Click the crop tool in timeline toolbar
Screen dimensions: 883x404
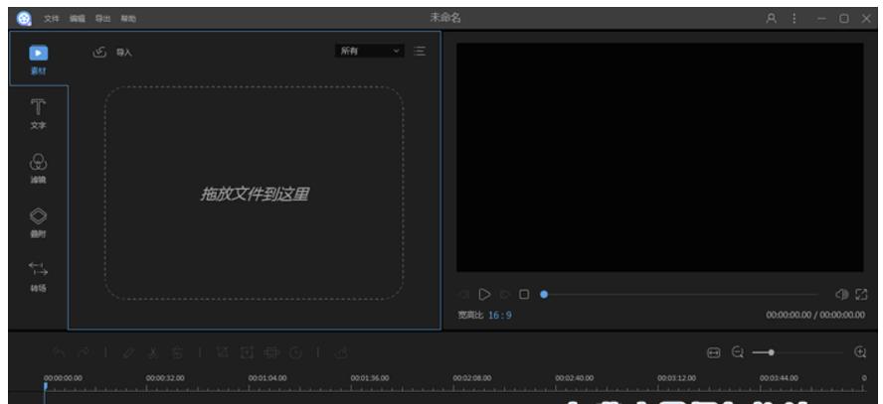coord(223,352)
